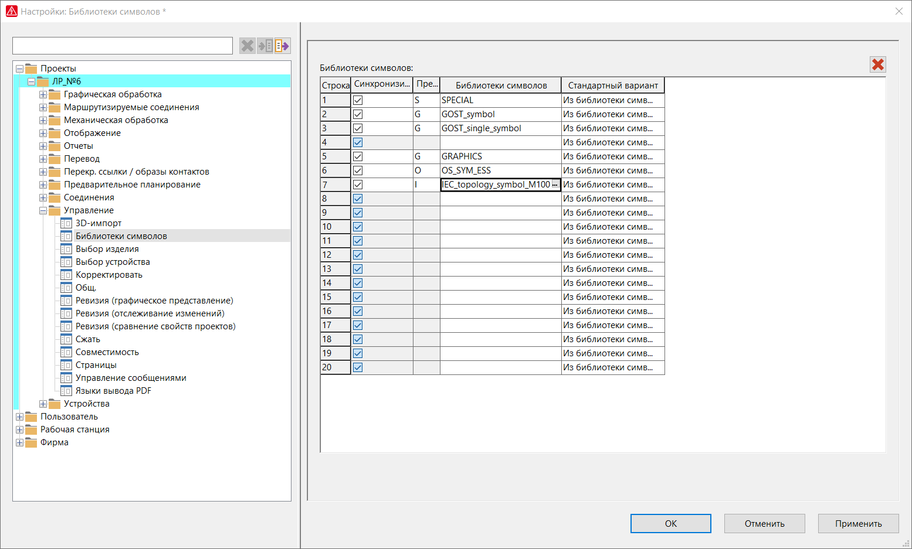This screenshot has width=912, height=549.
Task: Open Ревизия (отслеживание изменений) settings
Action: 150,313
